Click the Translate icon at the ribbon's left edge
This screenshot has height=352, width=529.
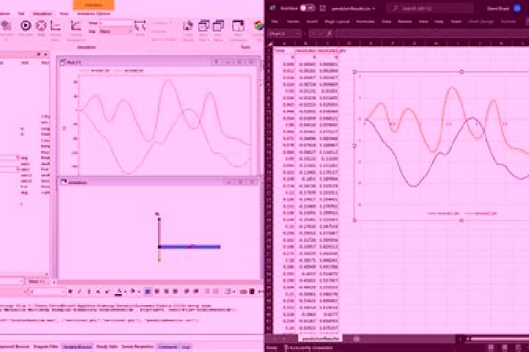[x=6, y=26]
